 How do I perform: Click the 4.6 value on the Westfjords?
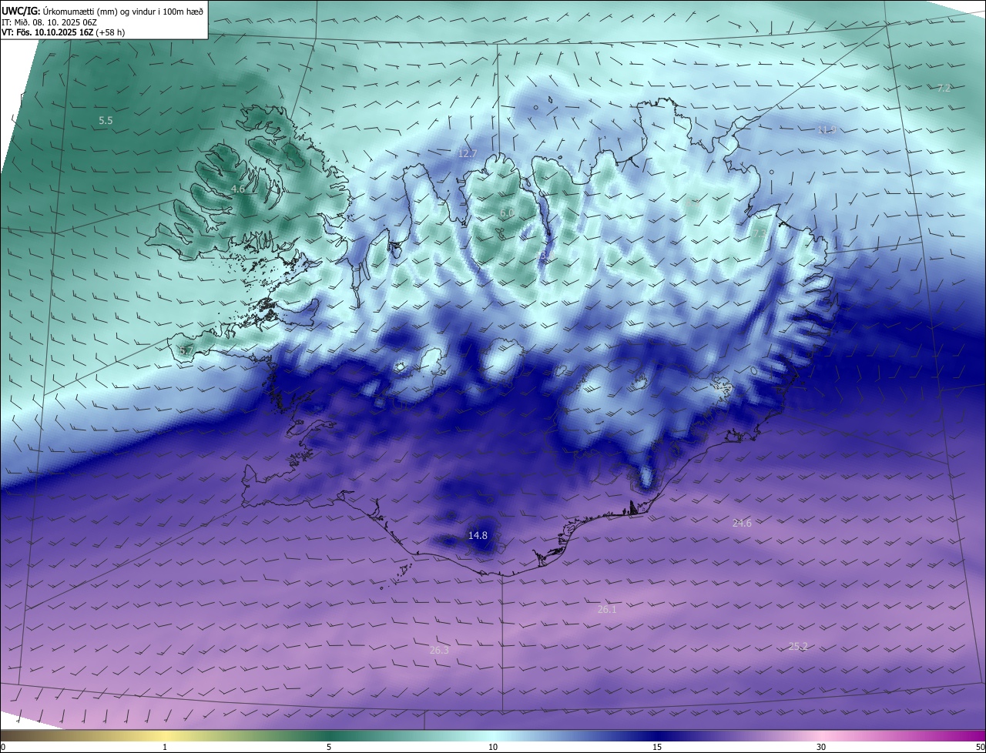[x=238, y=189]
